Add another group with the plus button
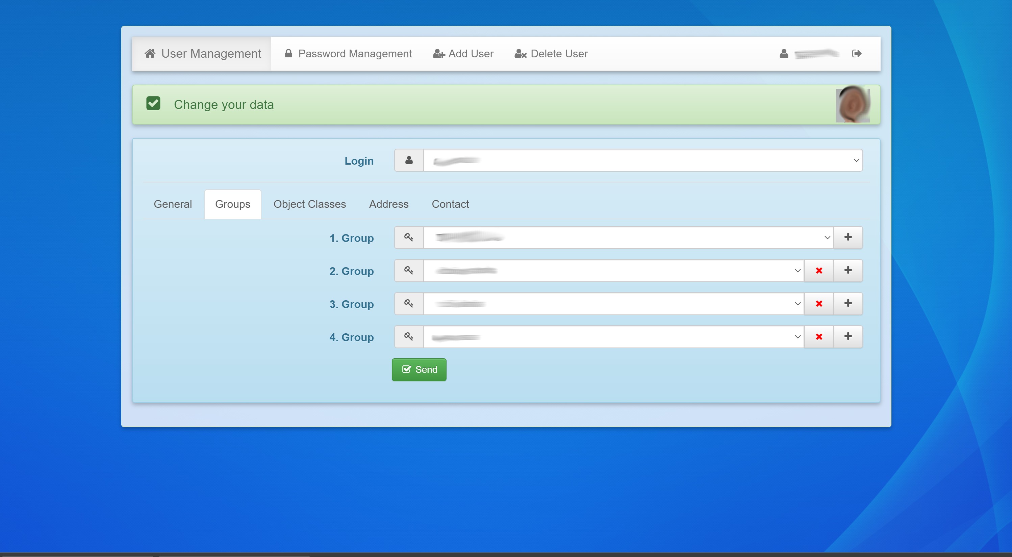This screenshot has height=557, width=1012. pos(848,237)
